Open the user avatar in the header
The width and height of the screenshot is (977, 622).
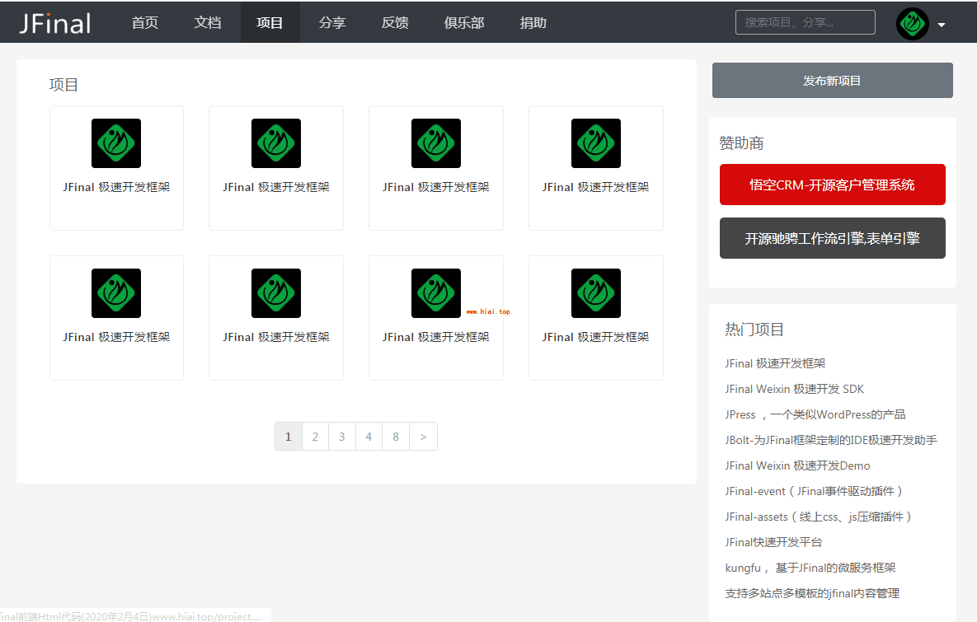click(x=912, y=24)
